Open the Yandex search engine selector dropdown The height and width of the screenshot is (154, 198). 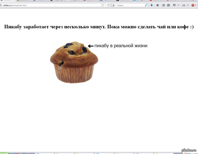pyautogui.click(x=114, y=6)
